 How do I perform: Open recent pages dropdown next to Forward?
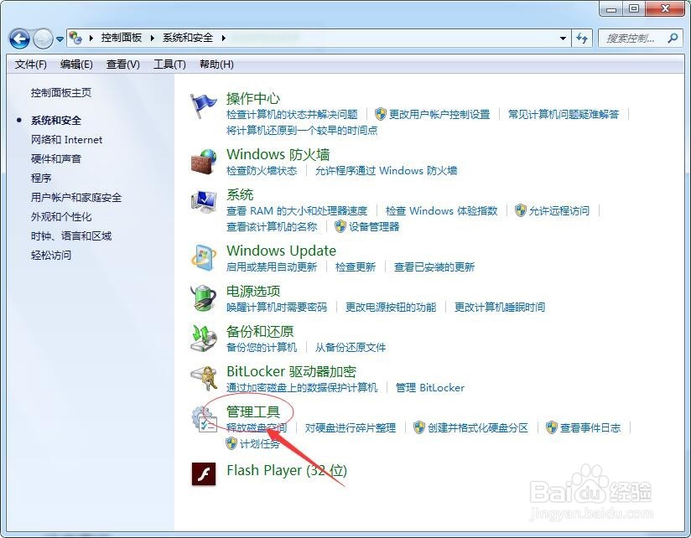(x=60, y=39)
